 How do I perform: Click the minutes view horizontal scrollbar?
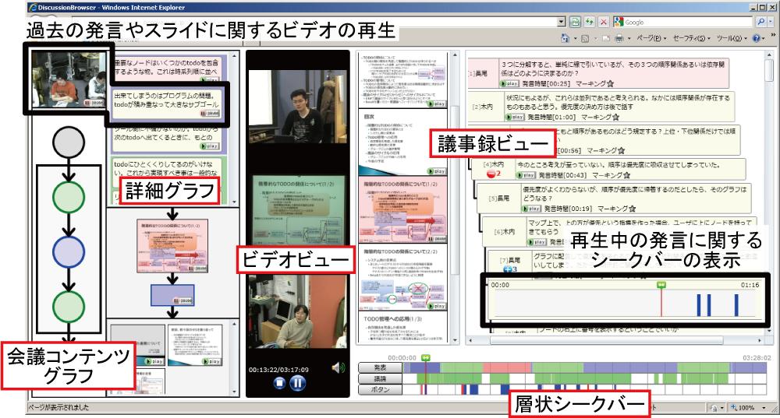(606, 341)
